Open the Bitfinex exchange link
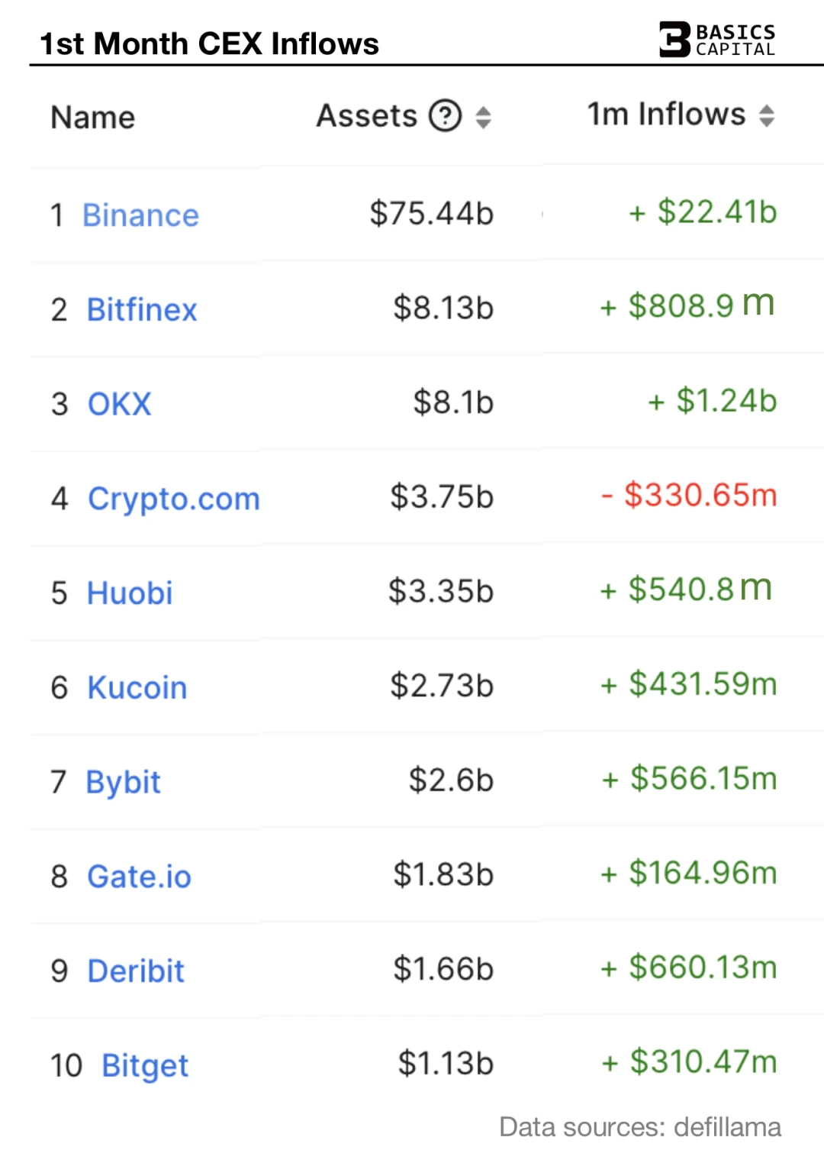 [x=142, y=310]
